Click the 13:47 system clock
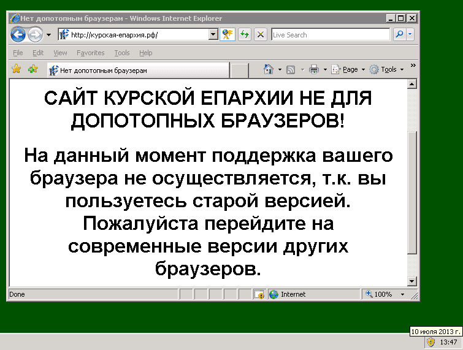Viewport: 463px width, 350px height. (448, 342)
